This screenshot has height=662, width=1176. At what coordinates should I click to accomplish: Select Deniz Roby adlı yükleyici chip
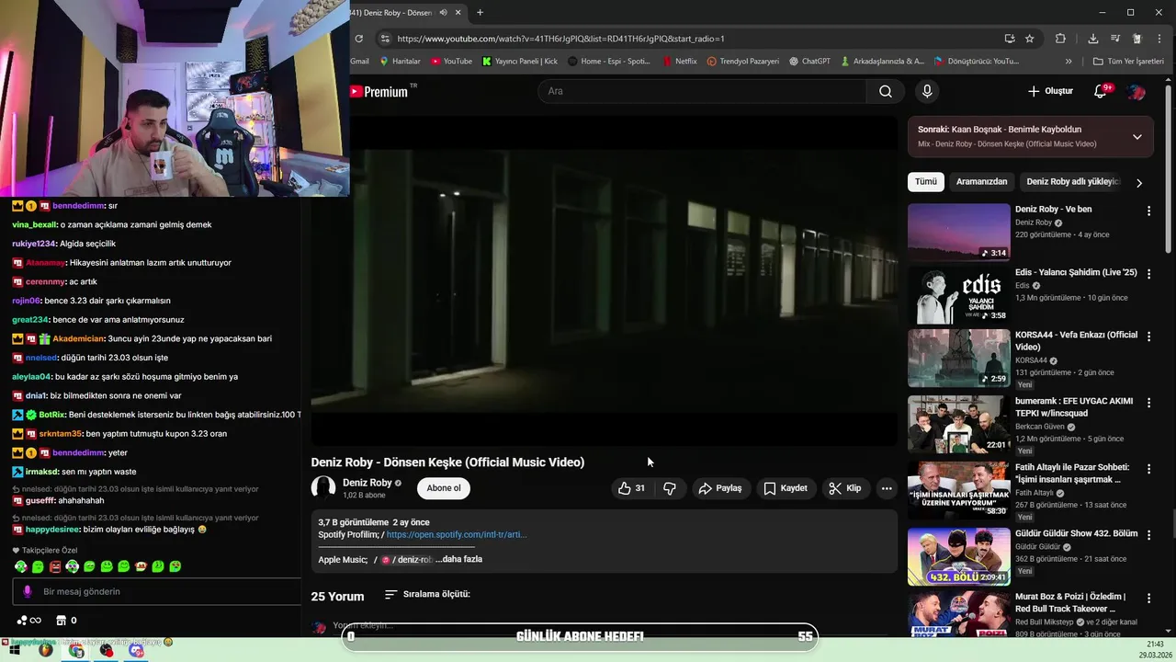pos(1073,182)
